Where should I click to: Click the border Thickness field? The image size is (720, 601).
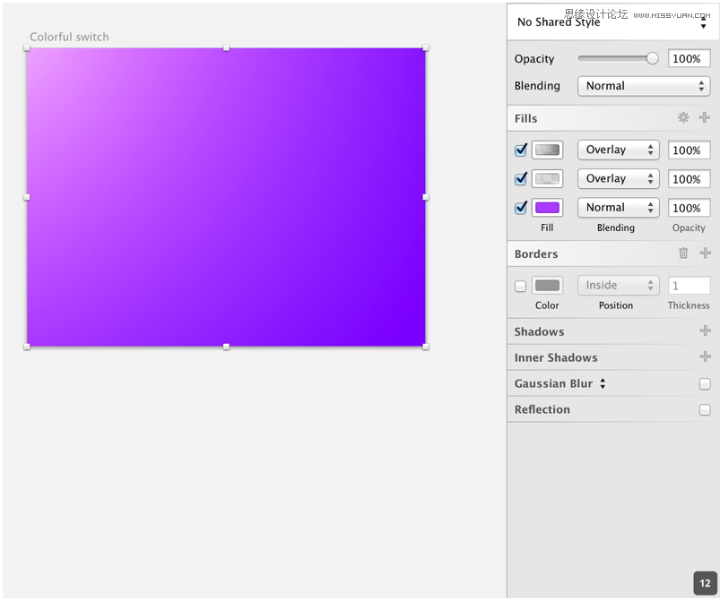pos(689,286)
